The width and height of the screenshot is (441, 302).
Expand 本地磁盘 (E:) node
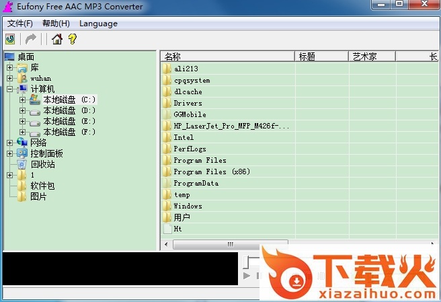click(x=22, y=121)
